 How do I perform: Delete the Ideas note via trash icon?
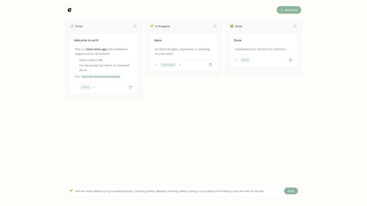[210, 65]
